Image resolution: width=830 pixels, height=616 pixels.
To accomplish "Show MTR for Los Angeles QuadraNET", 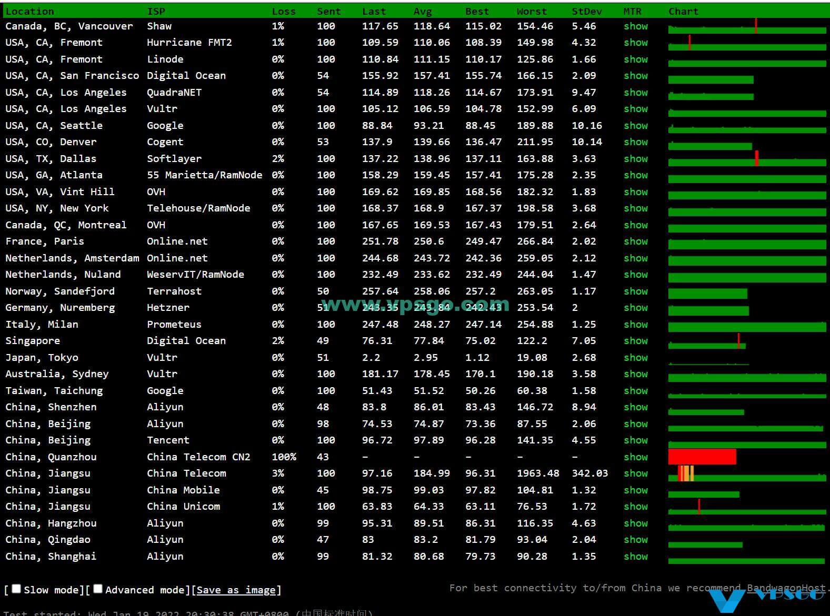I will pos(636,93).
